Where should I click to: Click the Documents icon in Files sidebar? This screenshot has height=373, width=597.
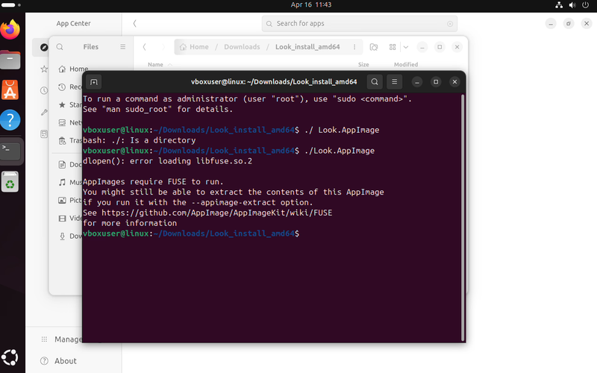pos(62,164)
